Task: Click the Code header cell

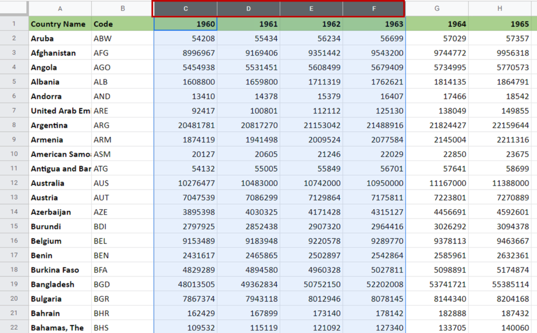Action: click(123, 24)
